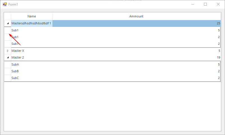
Task: Click the row header beside SubB
Action: (8, 71)
